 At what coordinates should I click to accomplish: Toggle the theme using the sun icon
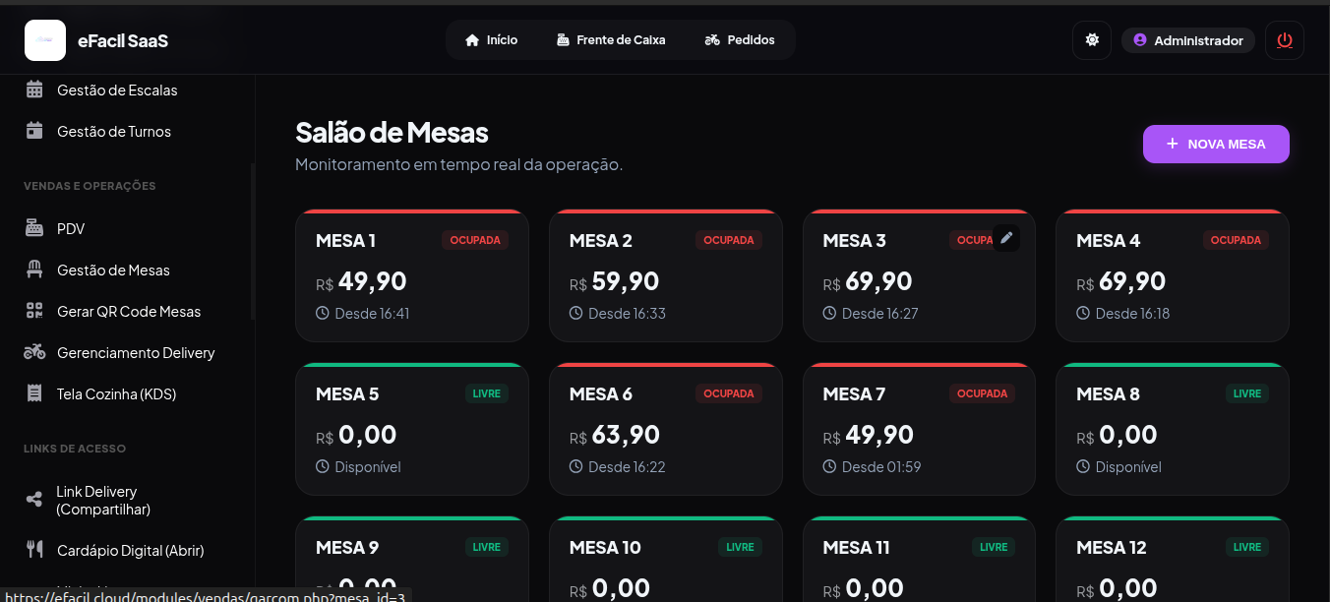(x=1092, y=40)
